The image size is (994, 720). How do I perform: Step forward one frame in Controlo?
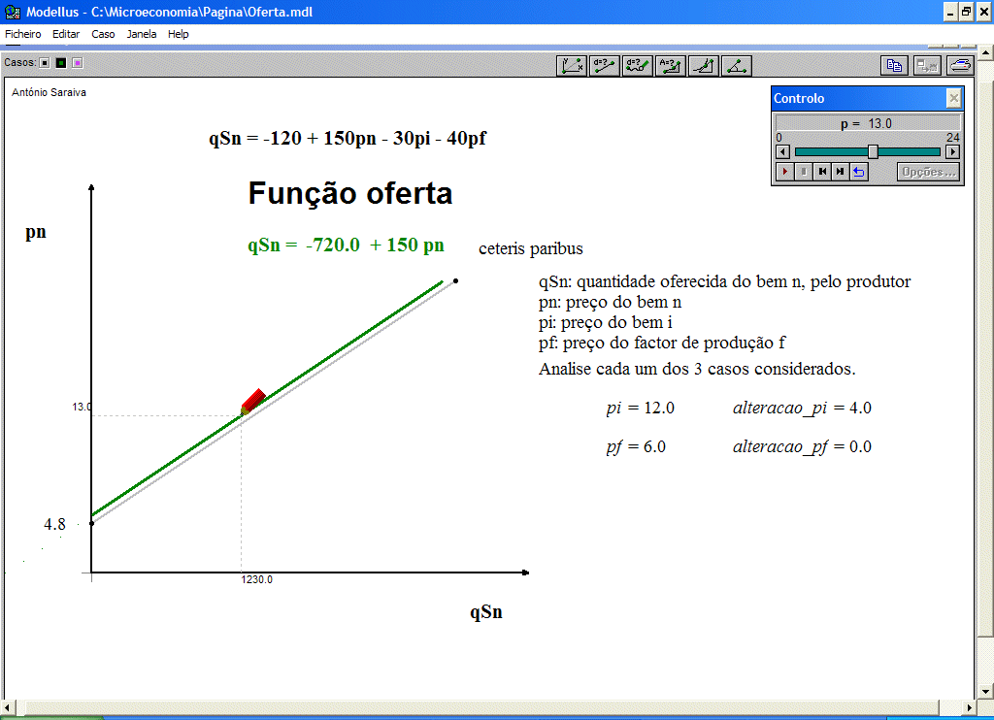840,172
